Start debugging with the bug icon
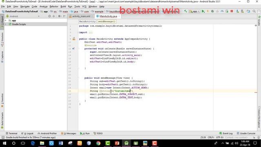Screen dimensions: 261x147 point(212,11)
